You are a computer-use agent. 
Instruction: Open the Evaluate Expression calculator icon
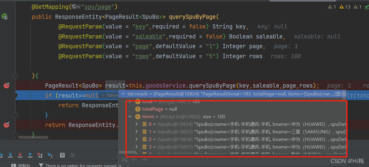[62, 155]
